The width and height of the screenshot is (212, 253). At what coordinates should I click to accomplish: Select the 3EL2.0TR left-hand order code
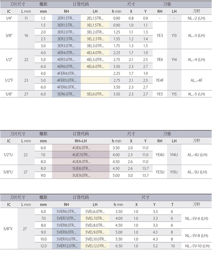pyautogui.click(x=95, y=32)
